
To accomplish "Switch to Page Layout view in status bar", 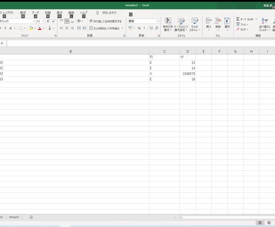I will 269,223.
